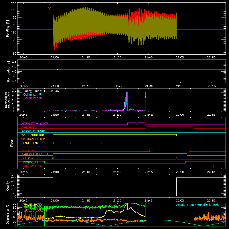Click the red X legend line sample

[x=34, y=6]
